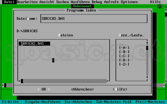Screen dimensions: 167x104
Task: Click Tab=Nächstes Feld in the status bar
Action: [x=114, y=102]
